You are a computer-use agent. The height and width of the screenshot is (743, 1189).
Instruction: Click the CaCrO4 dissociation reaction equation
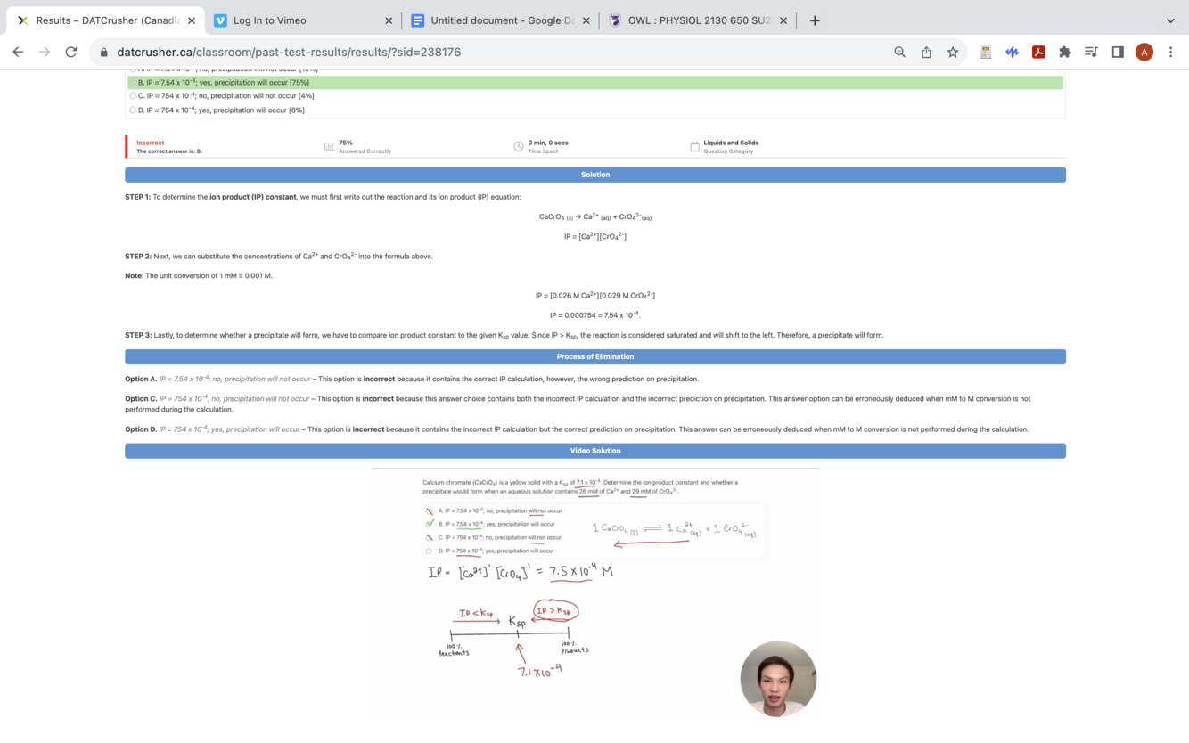click(595, 217)
